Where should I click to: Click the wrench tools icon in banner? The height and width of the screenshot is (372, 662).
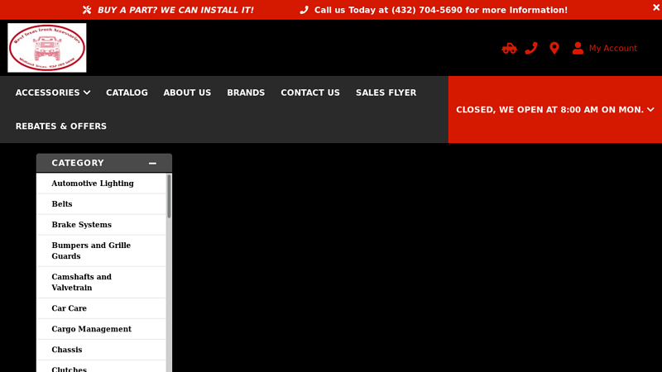(x=87, y=10)
